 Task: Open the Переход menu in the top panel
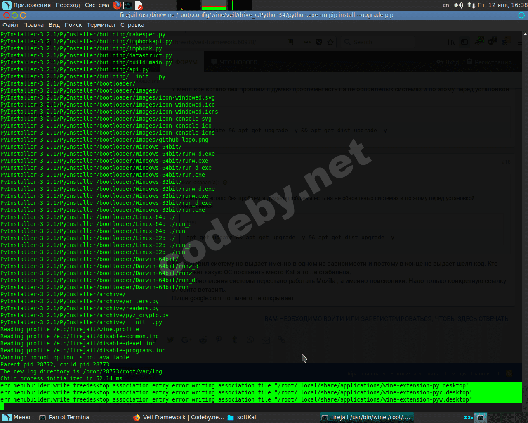pyautogui.click(x=68, y=5)
